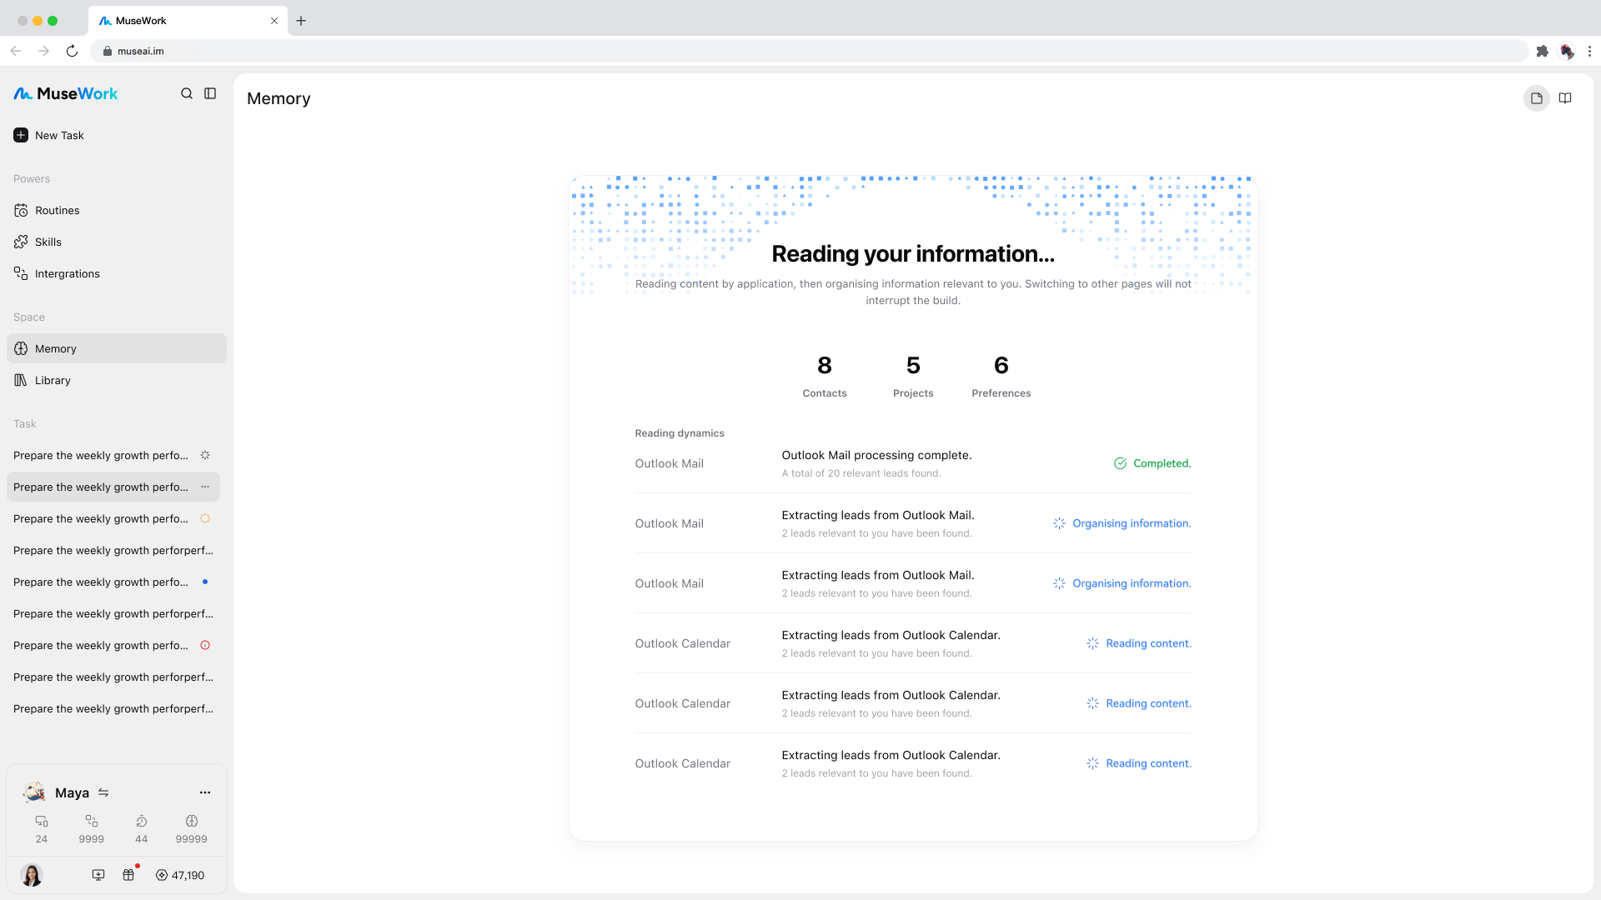Open the Skills page

[x=117, y=242]
